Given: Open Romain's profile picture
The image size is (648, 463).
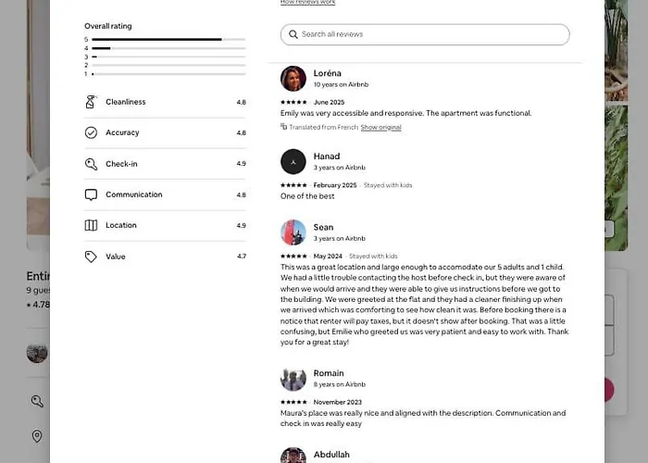Looking at the screenshot, I should pos(293,378).
